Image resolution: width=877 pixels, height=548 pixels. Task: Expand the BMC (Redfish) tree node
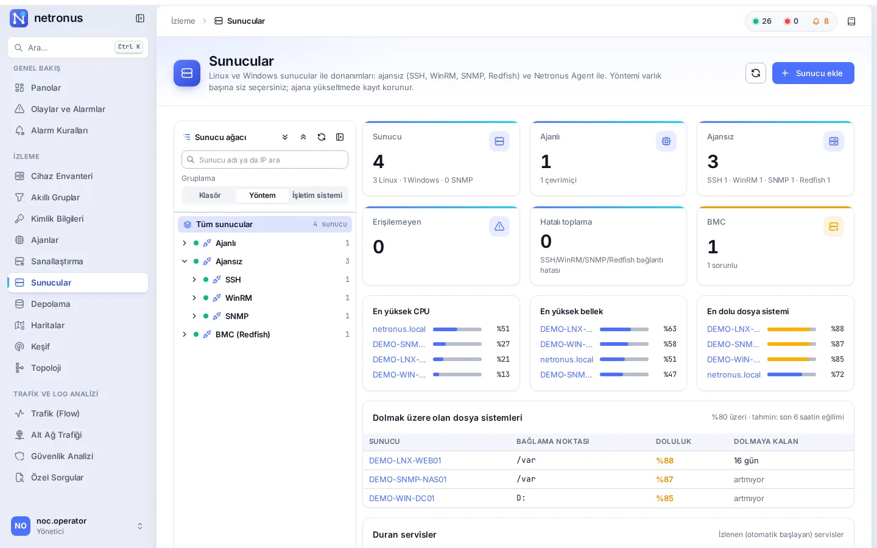pos(185,334)
